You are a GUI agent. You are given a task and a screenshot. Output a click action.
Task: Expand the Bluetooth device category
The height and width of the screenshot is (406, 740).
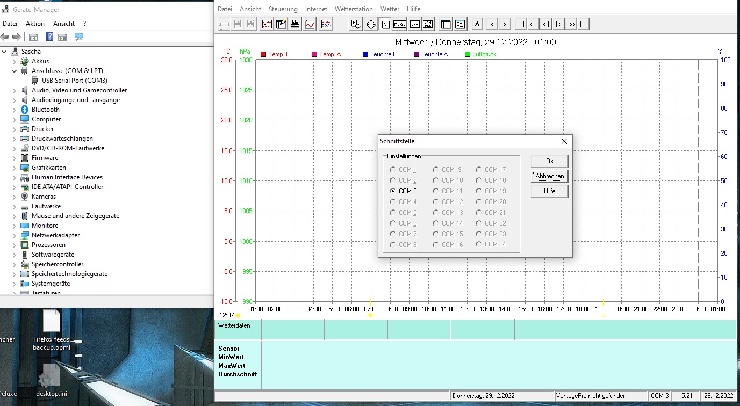[15, 110]
